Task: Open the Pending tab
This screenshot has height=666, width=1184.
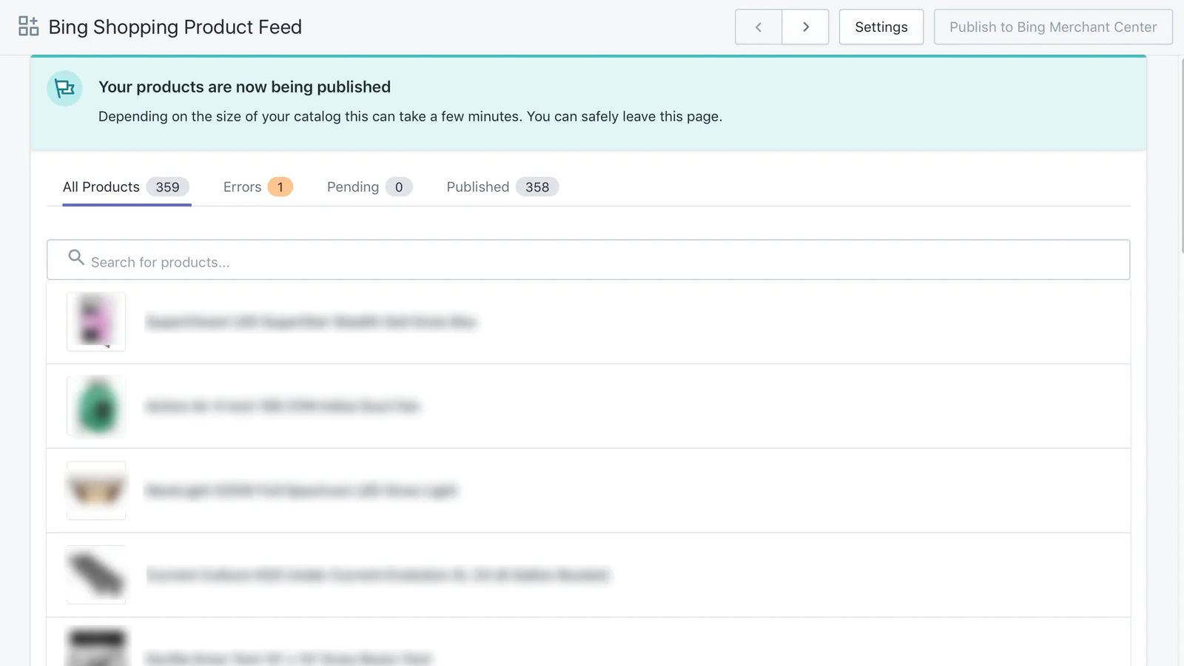Action: coord(369,187)
